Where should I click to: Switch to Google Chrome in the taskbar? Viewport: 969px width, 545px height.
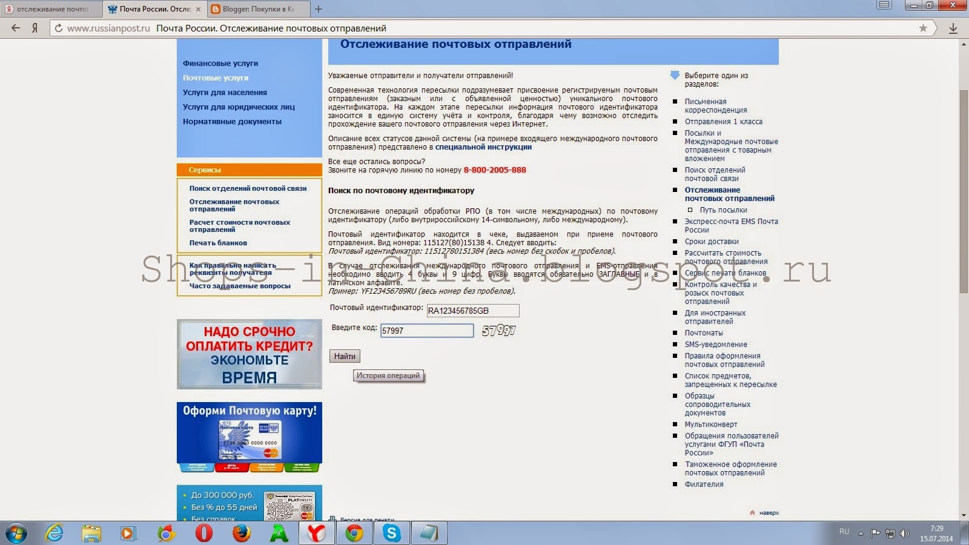(x=354, y=533)
